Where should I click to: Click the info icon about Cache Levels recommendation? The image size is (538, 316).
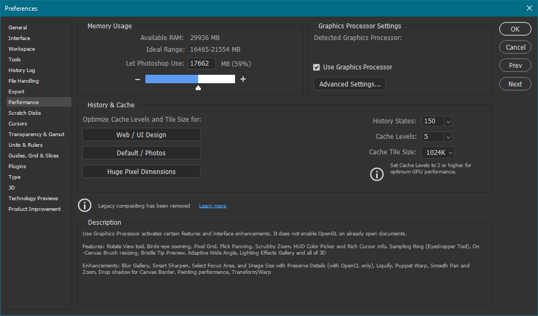tap(377, 174)
